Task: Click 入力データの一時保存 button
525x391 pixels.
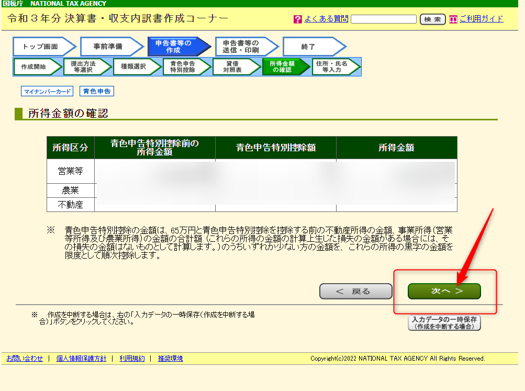Action: tap(444, 322)
